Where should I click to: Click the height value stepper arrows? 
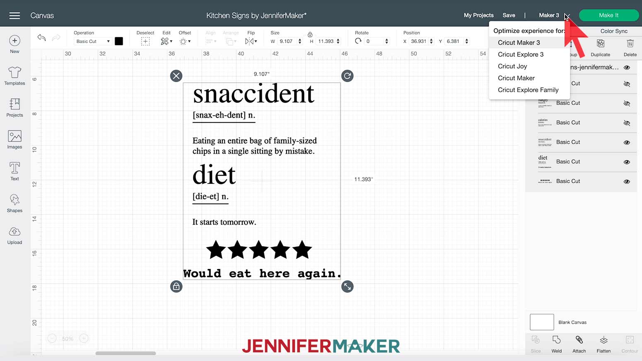click(338, 41)
